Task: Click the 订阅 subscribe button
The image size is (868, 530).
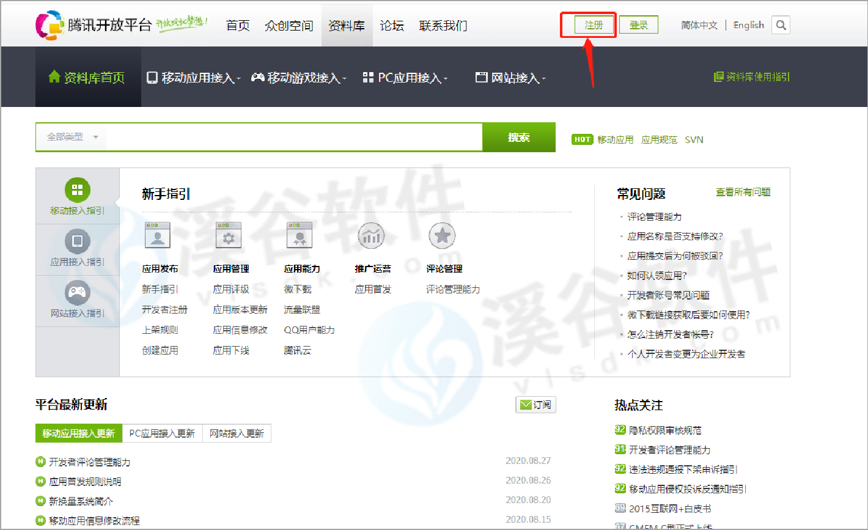Action: point(536,405)
